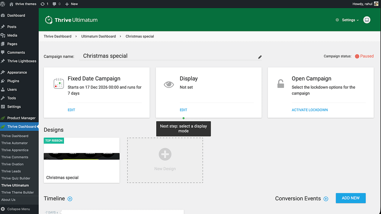Click the pencil icon to edit campaign name

pos(260,57)
